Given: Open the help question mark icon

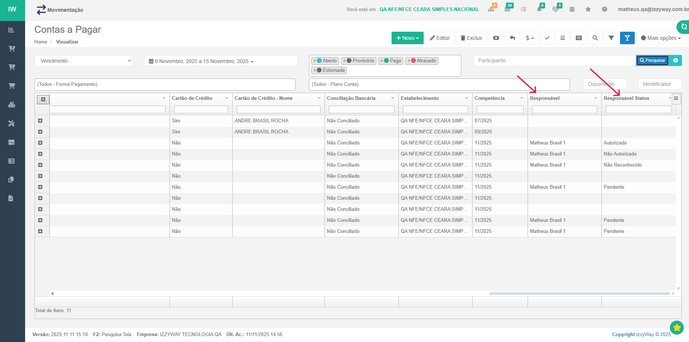Looking at the screenshot, I should 604,9.
